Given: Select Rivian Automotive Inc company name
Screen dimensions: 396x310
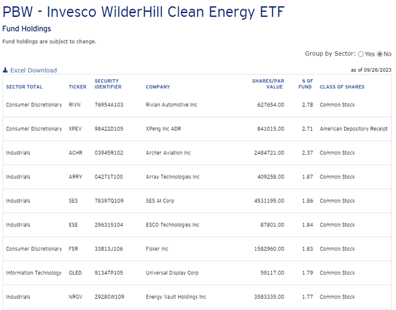Looking at the screenshot, I should tap(171, 105).
